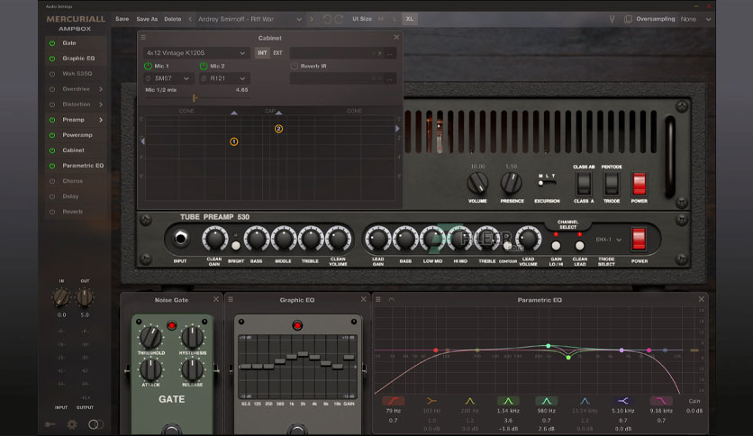Toggle the Mic 2 power button

(x=204, y=66)
